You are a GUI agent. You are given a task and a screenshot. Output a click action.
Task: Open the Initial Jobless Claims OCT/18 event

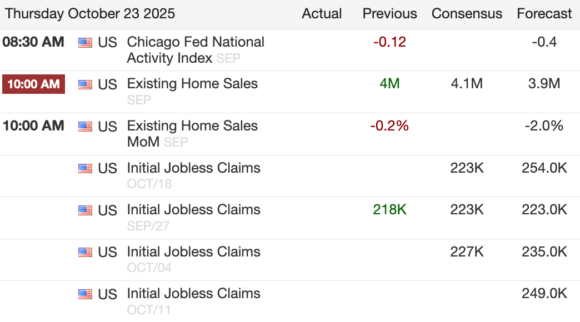193,168
